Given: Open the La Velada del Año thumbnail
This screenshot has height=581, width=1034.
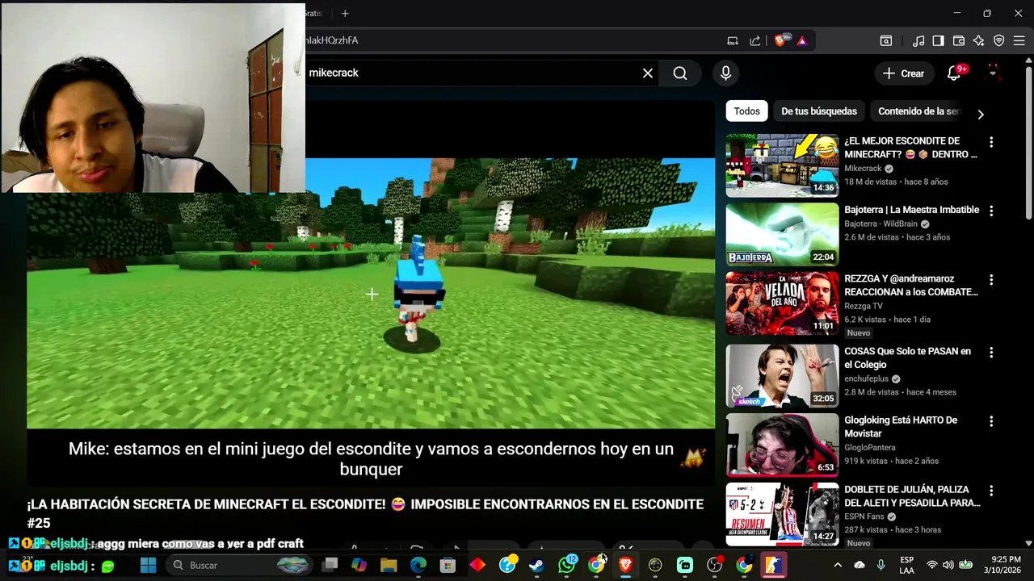Looking at the screenshot, I should coord(782,303).
